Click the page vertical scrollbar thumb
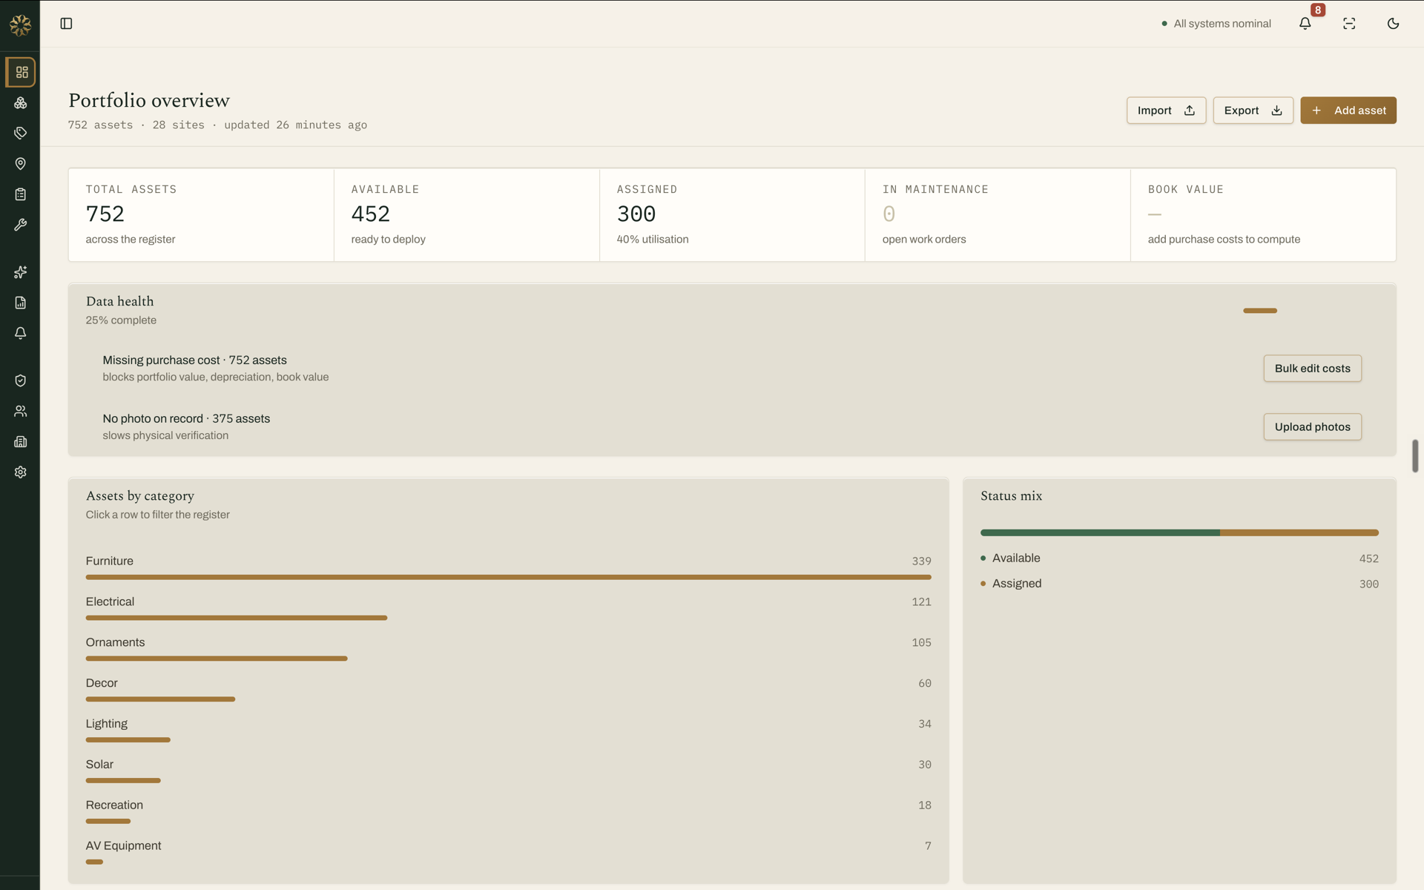This screenshot has width=1424, height=890. coord(1415,455)
